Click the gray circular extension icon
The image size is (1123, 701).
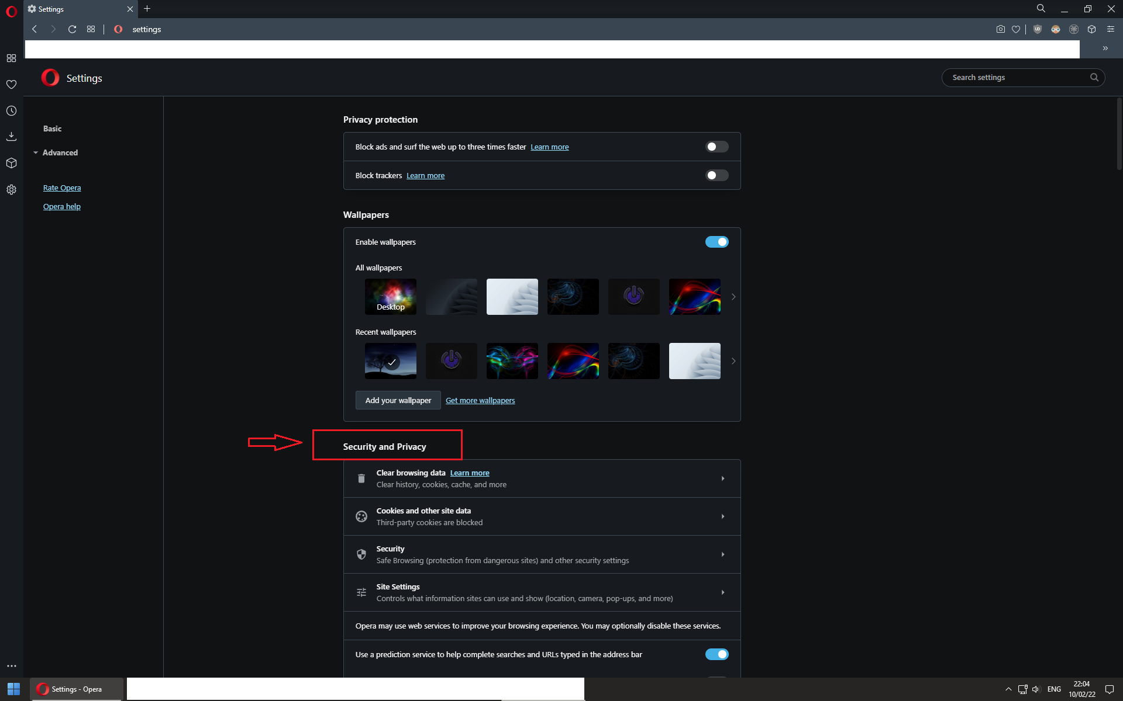click(1074, 29)
